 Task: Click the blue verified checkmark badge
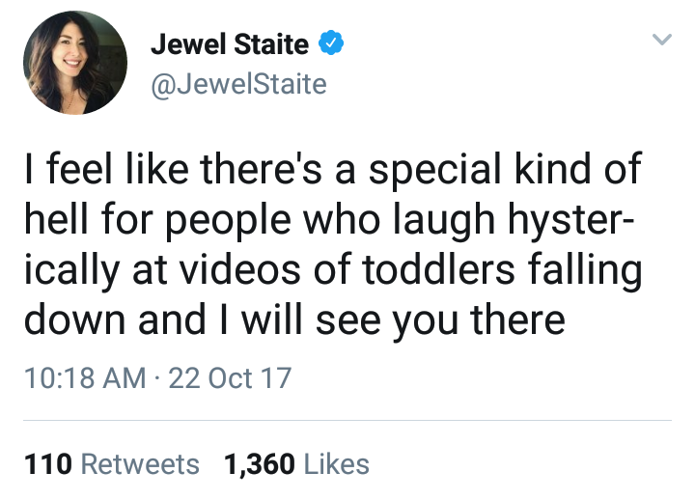[x=333, y=43]
